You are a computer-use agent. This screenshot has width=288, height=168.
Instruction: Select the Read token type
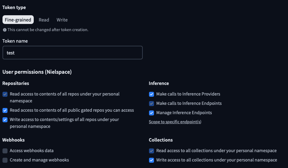point(44,20)
